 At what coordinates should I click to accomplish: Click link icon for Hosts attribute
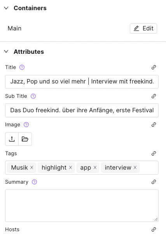pos(154,229)
